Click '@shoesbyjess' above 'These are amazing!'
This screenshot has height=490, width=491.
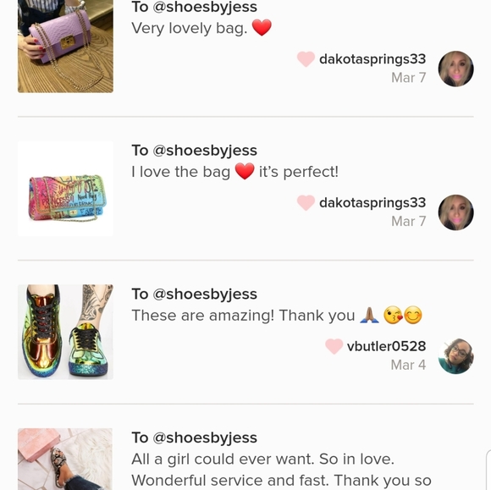205,295
